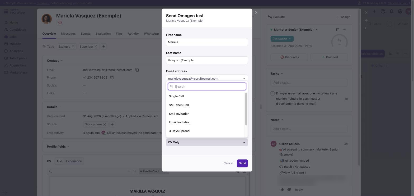This screenshot has width=414, height=196.
Task: Proceed the candidate to next stage
Action: tap(329, 57)
